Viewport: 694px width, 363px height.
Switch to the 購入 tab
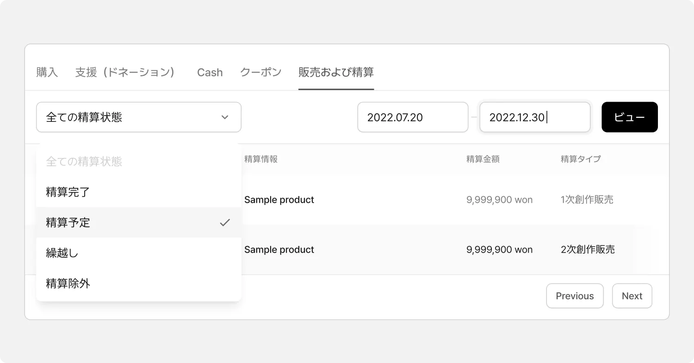[47, 73]
